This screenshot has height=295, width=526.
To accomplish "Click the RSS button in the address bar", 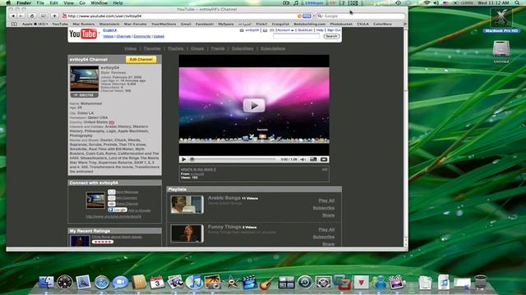I will coord(307,16).
